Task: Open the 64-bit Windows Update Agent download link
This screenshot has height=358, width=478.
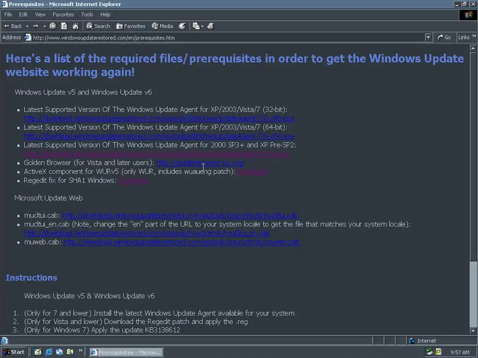Action: [x=159, y=136]
